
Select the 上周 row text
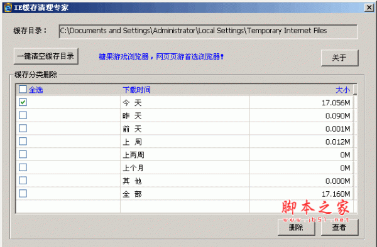[x=132, y=142]
